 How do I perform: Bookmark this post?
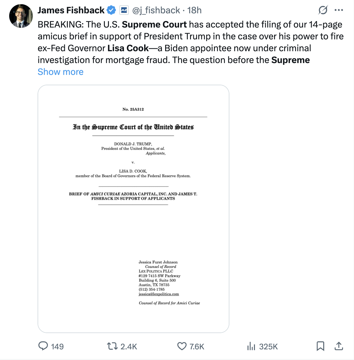tap(320, 346)
